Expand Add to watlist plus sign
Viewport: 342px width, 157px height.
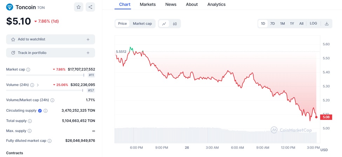coord(88,39)
